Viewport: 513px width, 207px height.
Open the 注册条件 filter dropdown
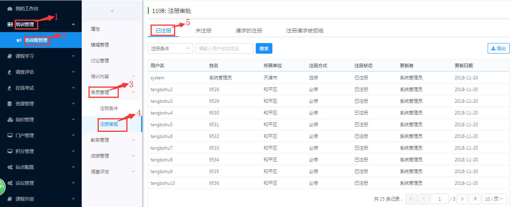tap(170, 48)
